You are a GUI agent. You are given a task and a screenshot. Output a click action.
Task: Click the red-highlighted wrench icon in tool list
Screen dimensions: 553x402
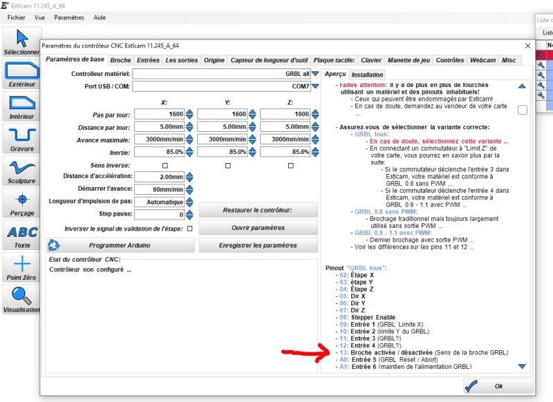tap(541, 55)
